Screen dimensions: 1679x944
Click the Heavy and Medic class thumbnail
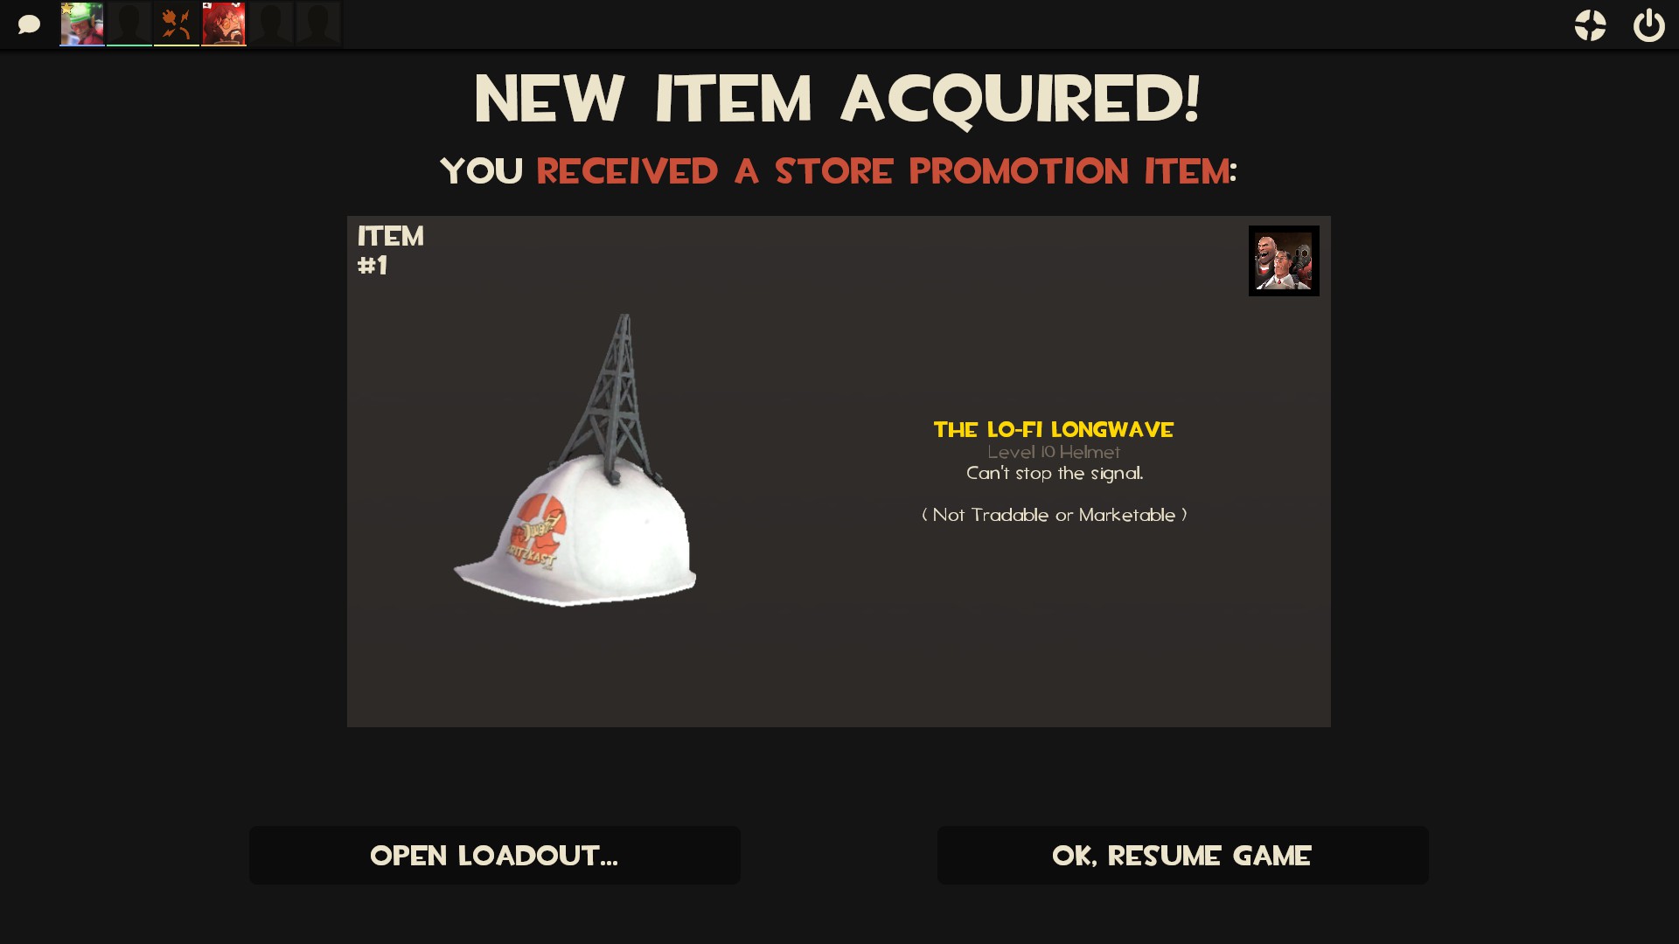(x=1284, y=260)
